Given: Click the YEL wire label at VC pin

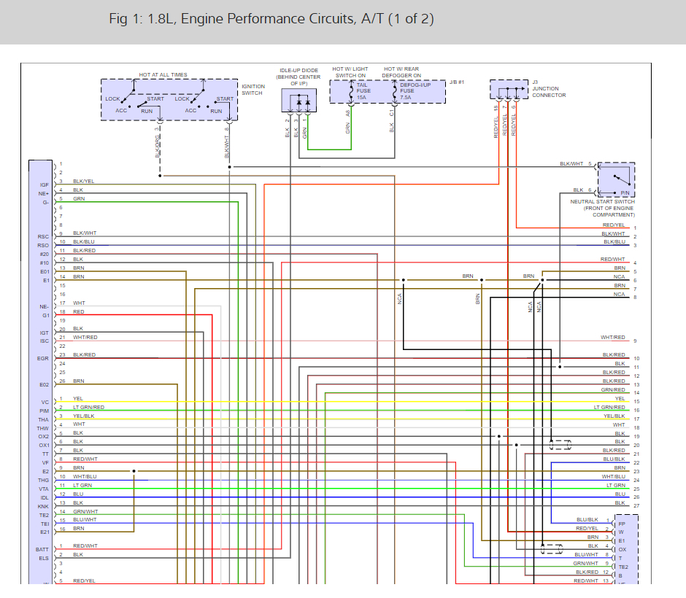Looking at the screenshot, I should coord(78,398).
